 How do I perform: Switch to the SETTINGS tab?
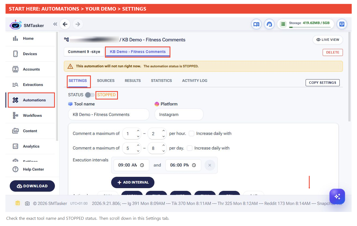(78, 81)
